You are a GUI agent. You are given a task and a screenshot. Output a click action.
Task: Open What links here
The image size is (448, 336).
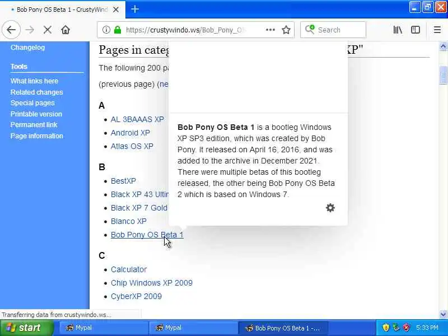pyautogui.click(x=34, y=81)
